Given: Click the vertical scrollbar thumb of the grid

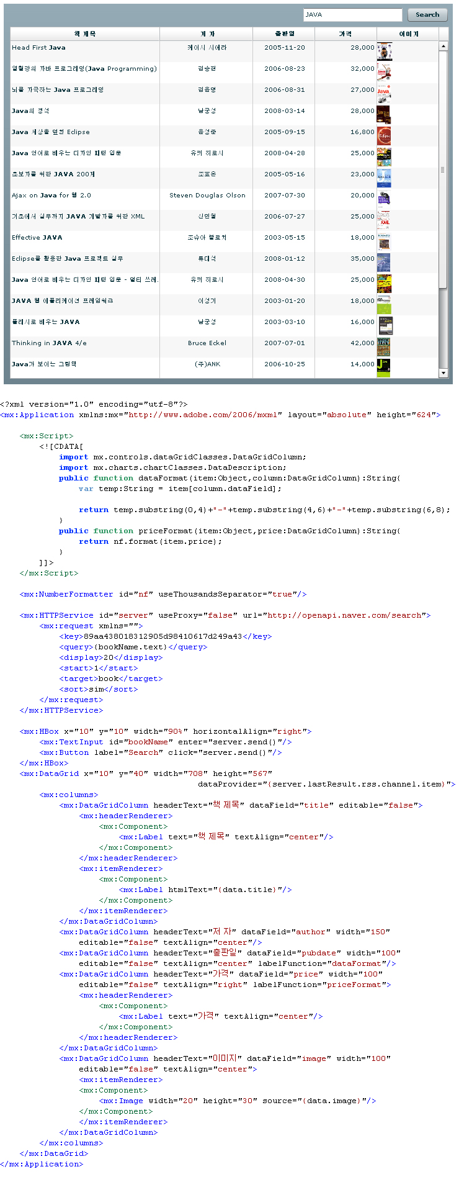Looking at the screenshot, I should point(443,169).
